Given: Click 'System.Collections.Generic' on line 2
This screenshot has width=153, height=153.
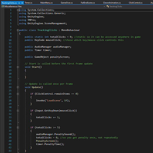Looking at the screenshot, I should [x=46, y=13].
